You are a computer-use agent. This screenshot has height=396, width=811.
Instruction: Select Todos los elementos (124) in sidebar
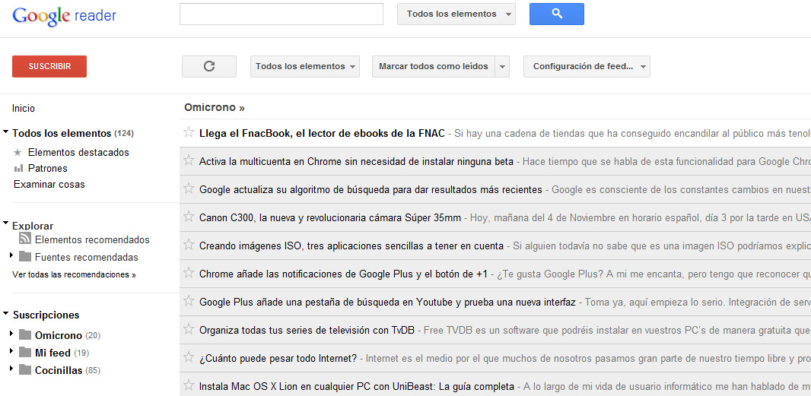click(73, 133)
